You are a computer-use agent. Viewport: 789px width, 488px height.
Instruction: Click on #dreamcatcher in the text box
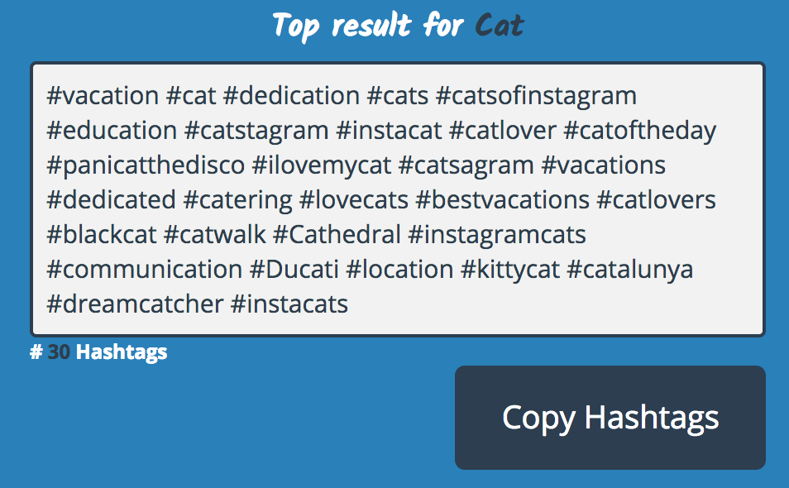(135, 304)
